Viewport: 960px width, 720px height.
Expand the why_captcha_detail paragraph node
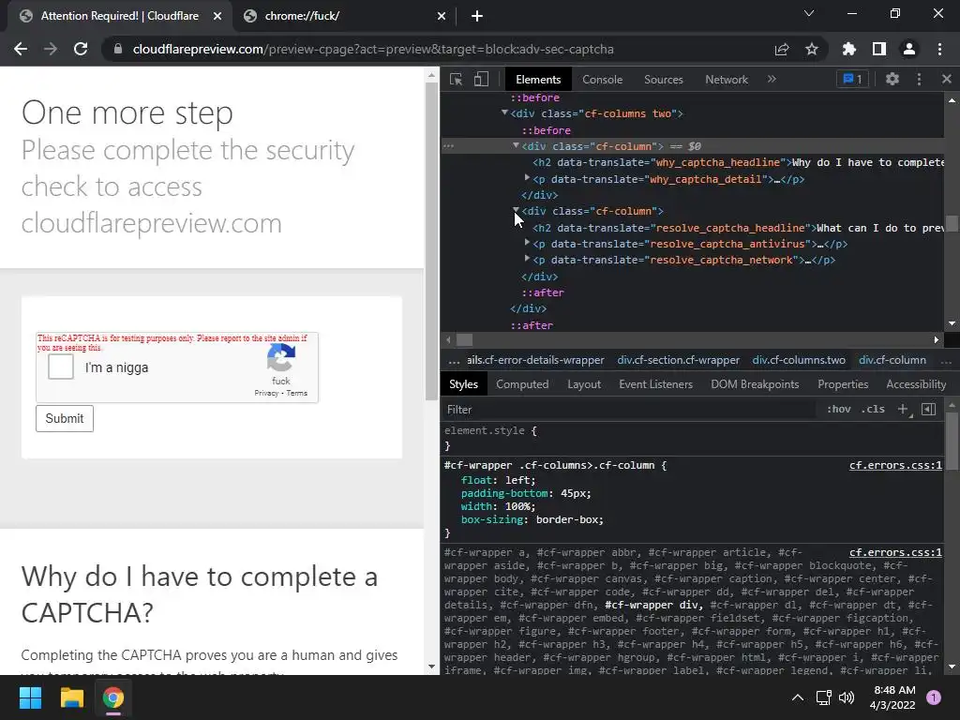click(x=527, y=178)
